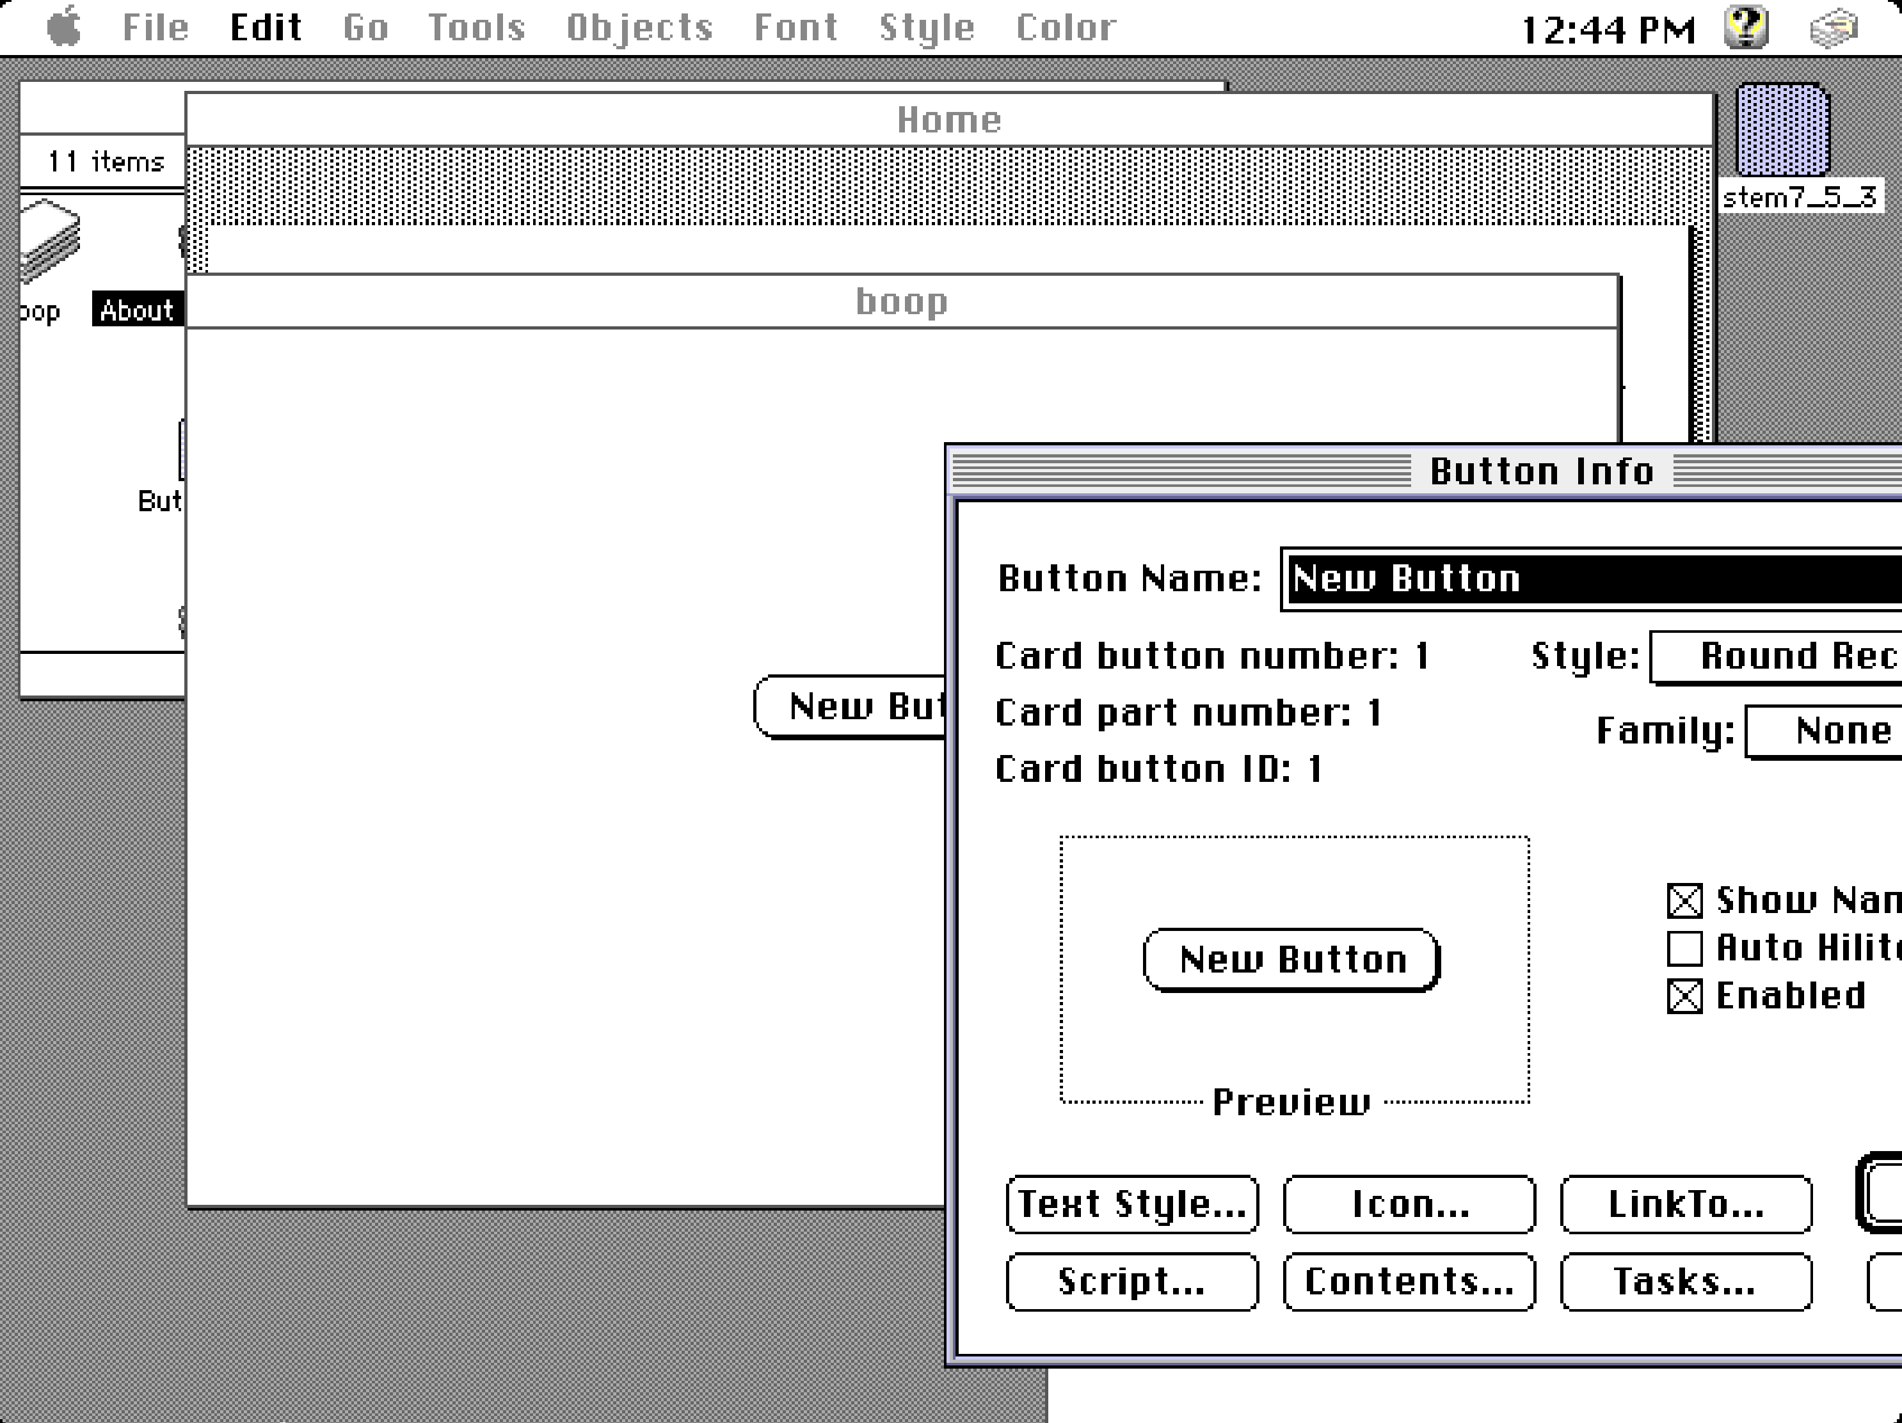Click the application switcher icon in menu bar
This screenshot has height=1423, width=1902.
click(x=1834, y=28)
